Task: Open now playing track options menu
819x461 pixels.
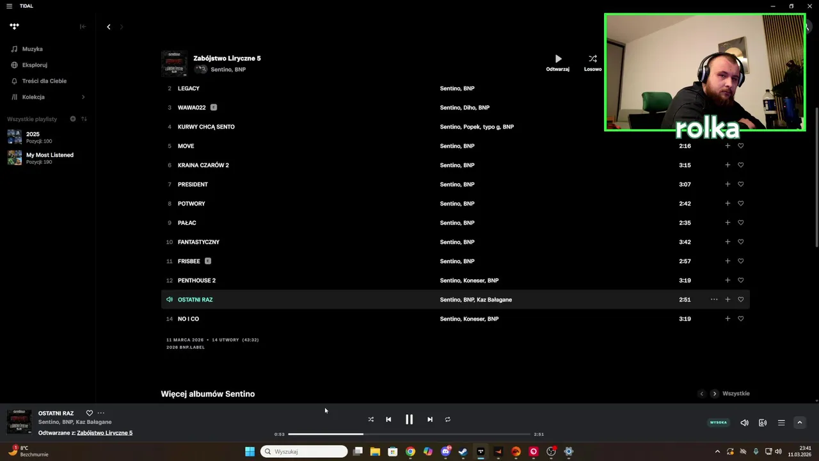Action: [100, 413]
